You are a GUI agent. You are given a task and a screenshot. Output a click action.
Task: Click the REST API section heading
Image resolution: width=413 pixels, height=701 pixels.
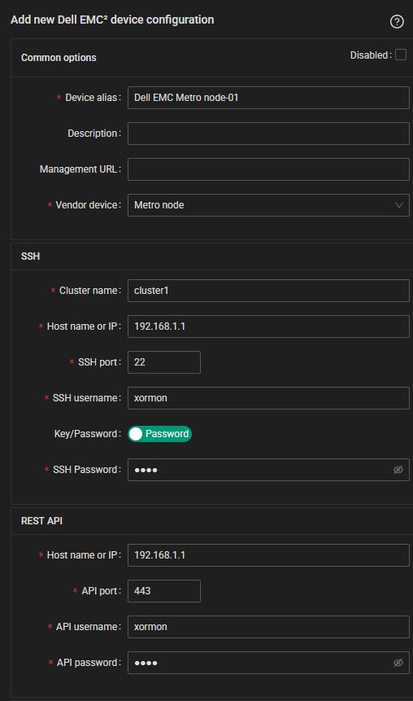point(41,521)
